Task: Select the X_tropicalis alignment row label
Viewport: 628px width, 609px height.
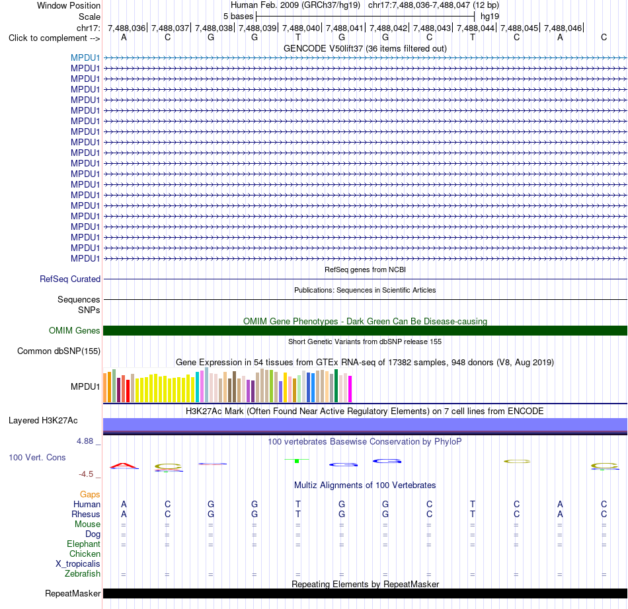Action: (78, 564)
